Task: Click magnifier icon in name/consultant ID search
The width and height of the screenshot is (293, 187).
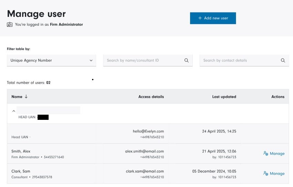Action: pos(186,61)
